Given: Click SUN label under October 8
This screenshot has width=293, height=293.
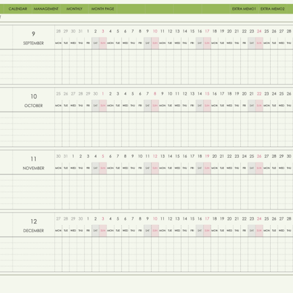Looking at the screenshot, I should pos(155,106).
